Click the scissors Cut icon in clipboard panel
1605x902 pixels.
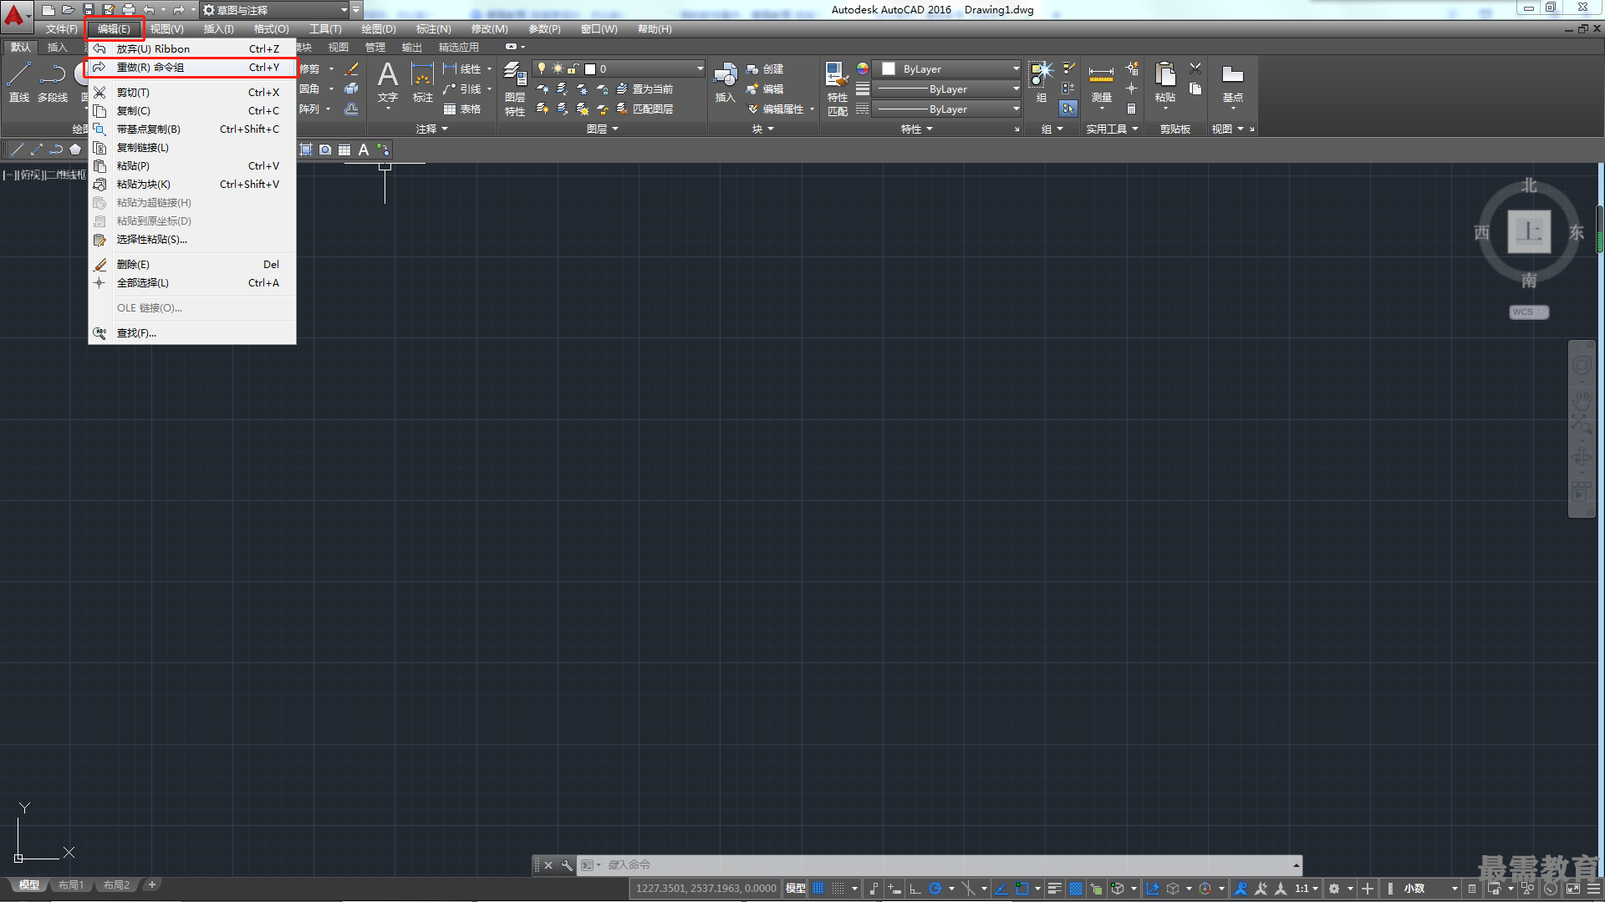tap(1195, 68)
